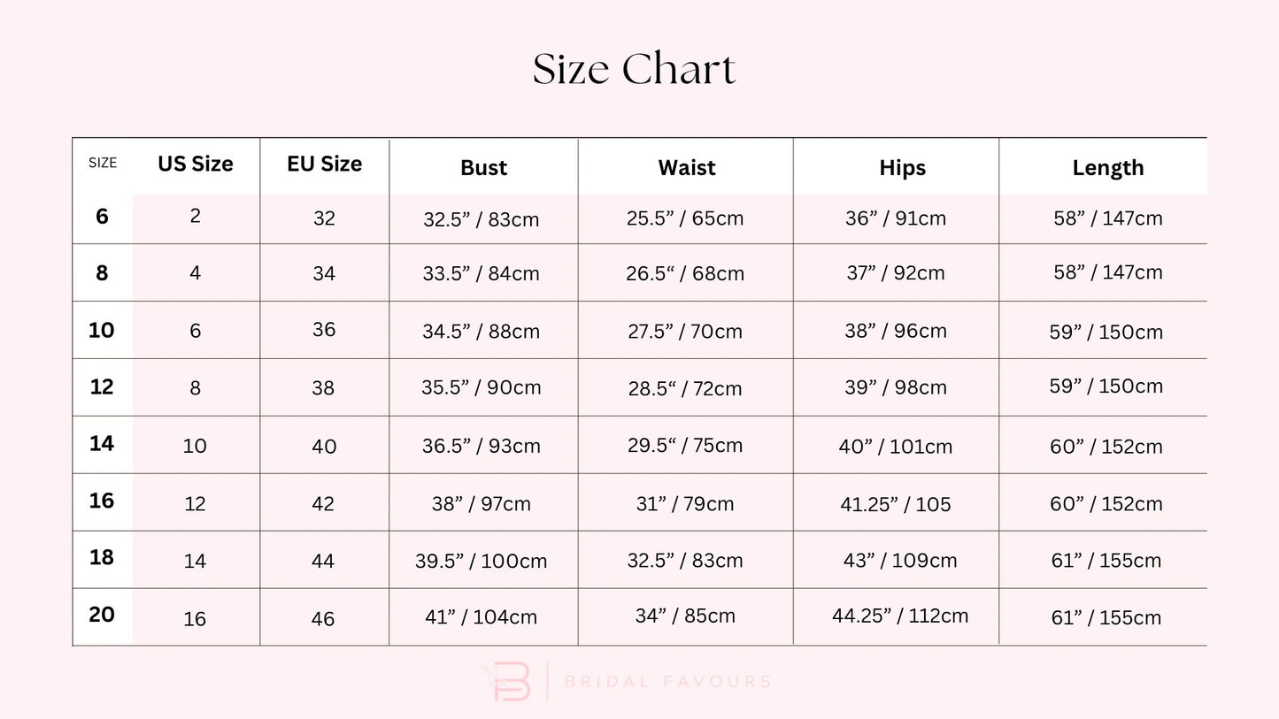Click the Bust column header
Screen dimensions: 1279x719
(x=483, y=168)
